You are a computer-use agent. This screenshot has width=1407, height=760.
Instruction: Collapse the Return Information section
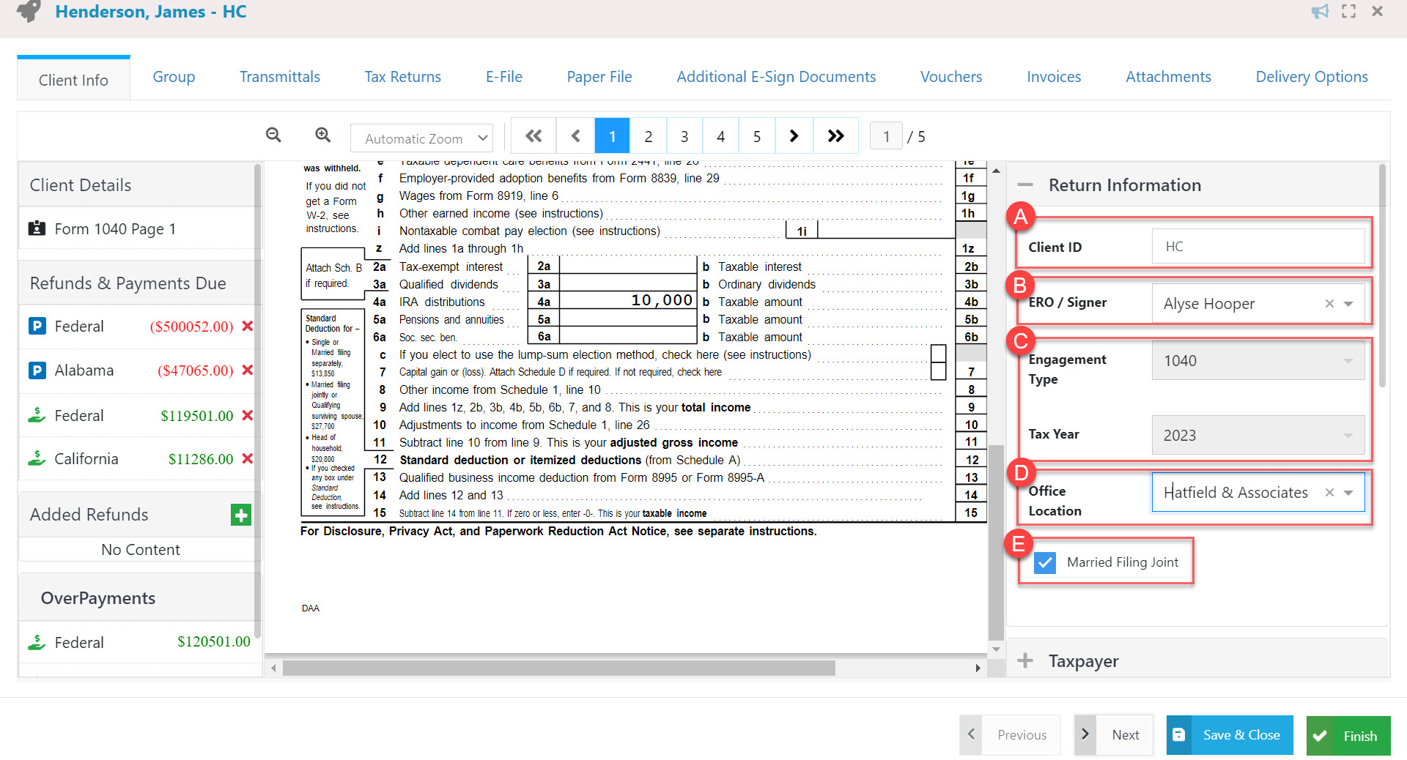[x=1025, y=185]
